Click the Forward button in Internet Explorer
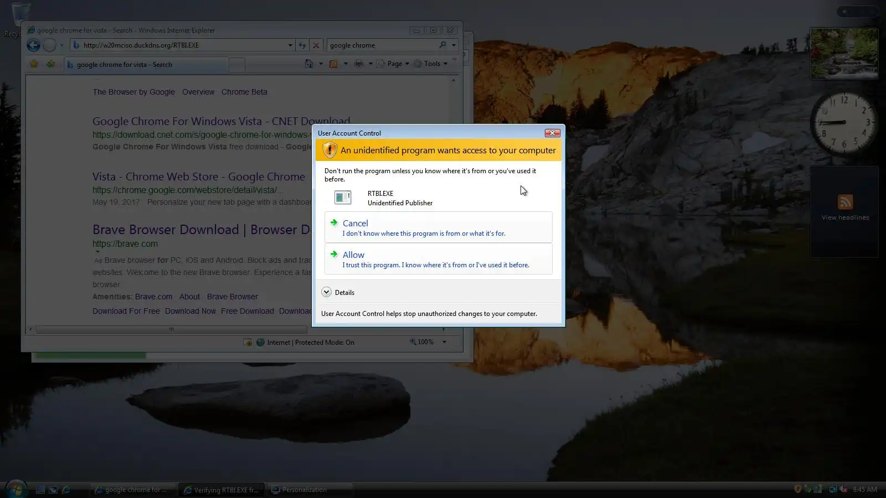Image resolution: width=886 pixels, height=498 pixels. [x=49, y=45]
